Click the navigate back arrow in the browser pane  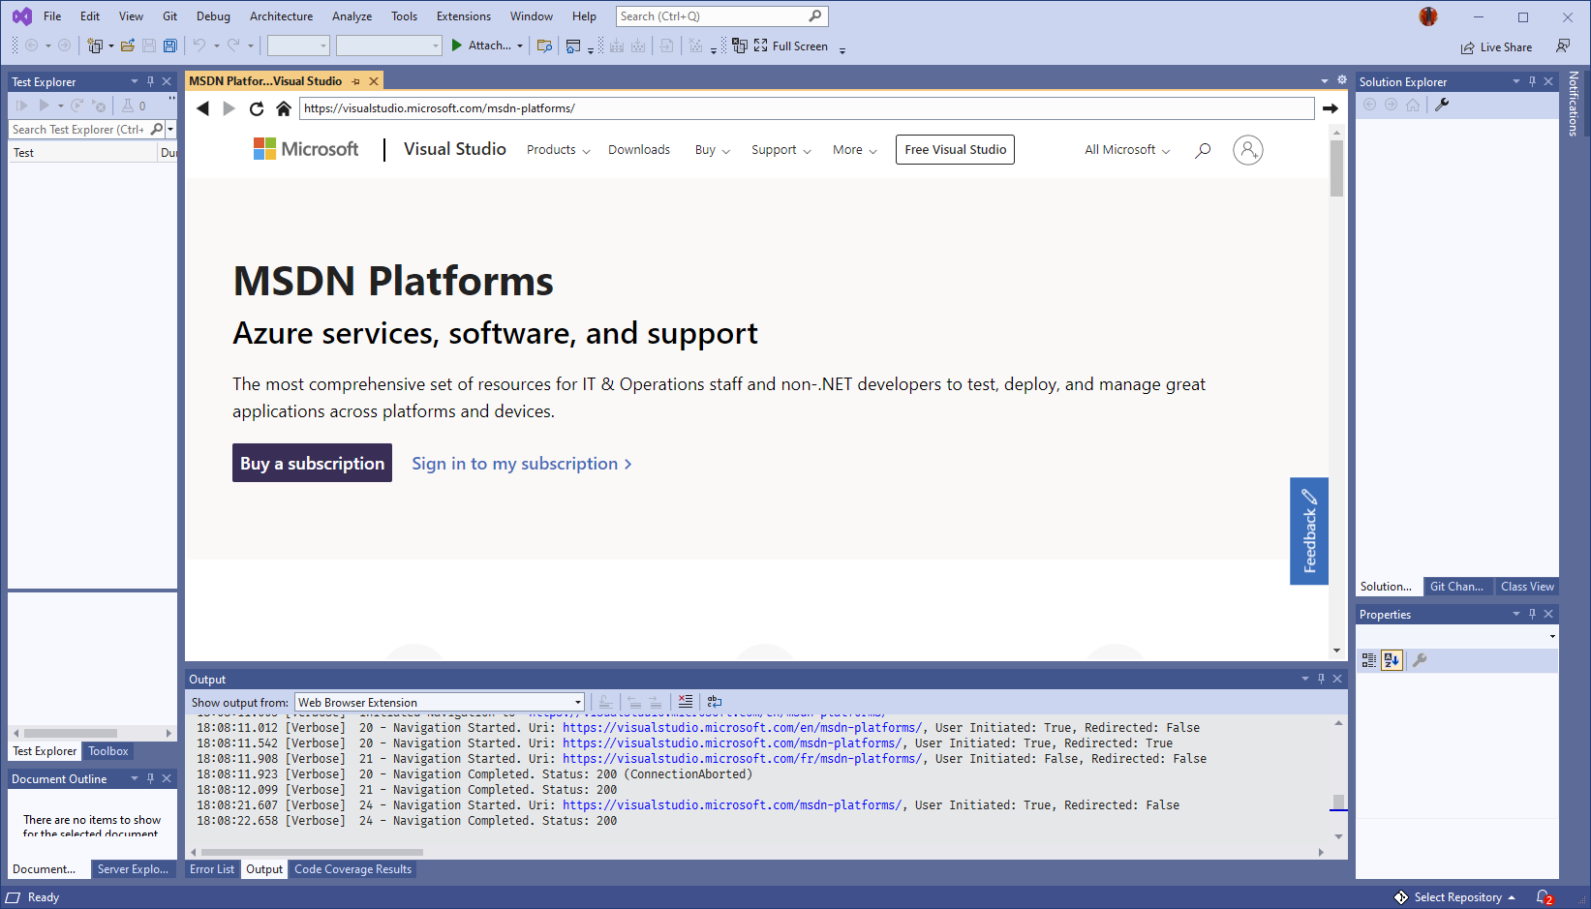[203, 108]
